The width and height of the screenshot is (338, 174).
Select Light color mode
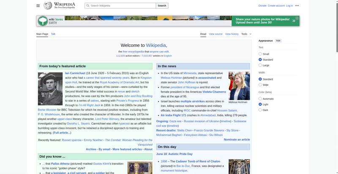coord(260,104)
